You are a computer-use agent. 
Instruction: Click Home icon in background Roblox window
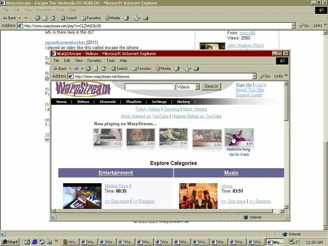pyautogui.click(x=53, y=18)
